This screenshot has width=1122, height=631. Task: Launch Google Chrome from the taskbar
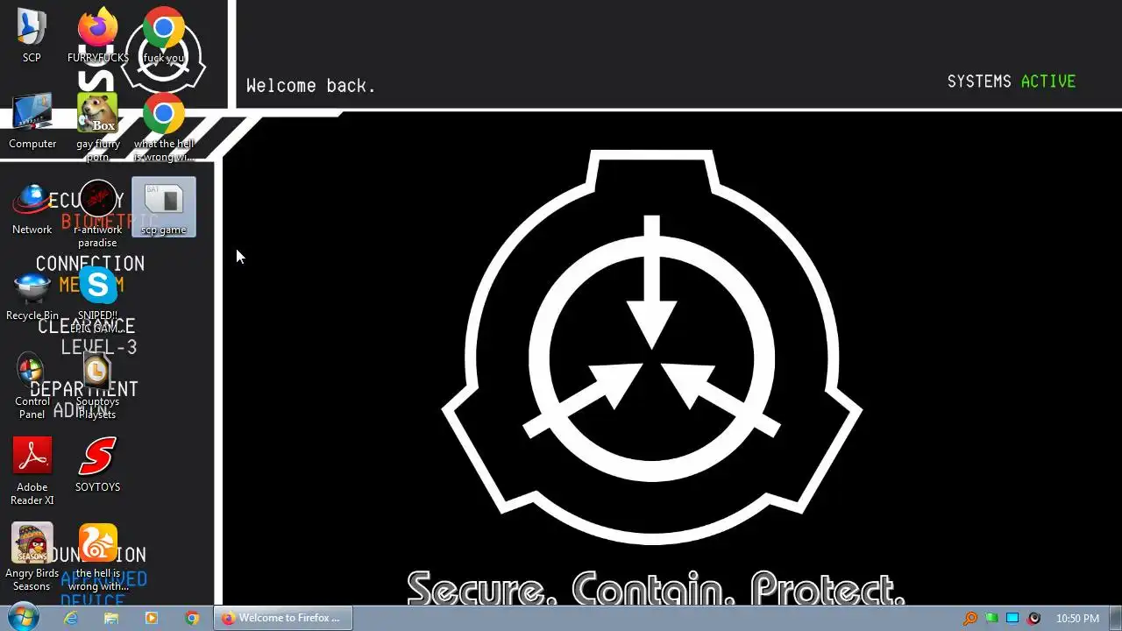coord(192,618)
